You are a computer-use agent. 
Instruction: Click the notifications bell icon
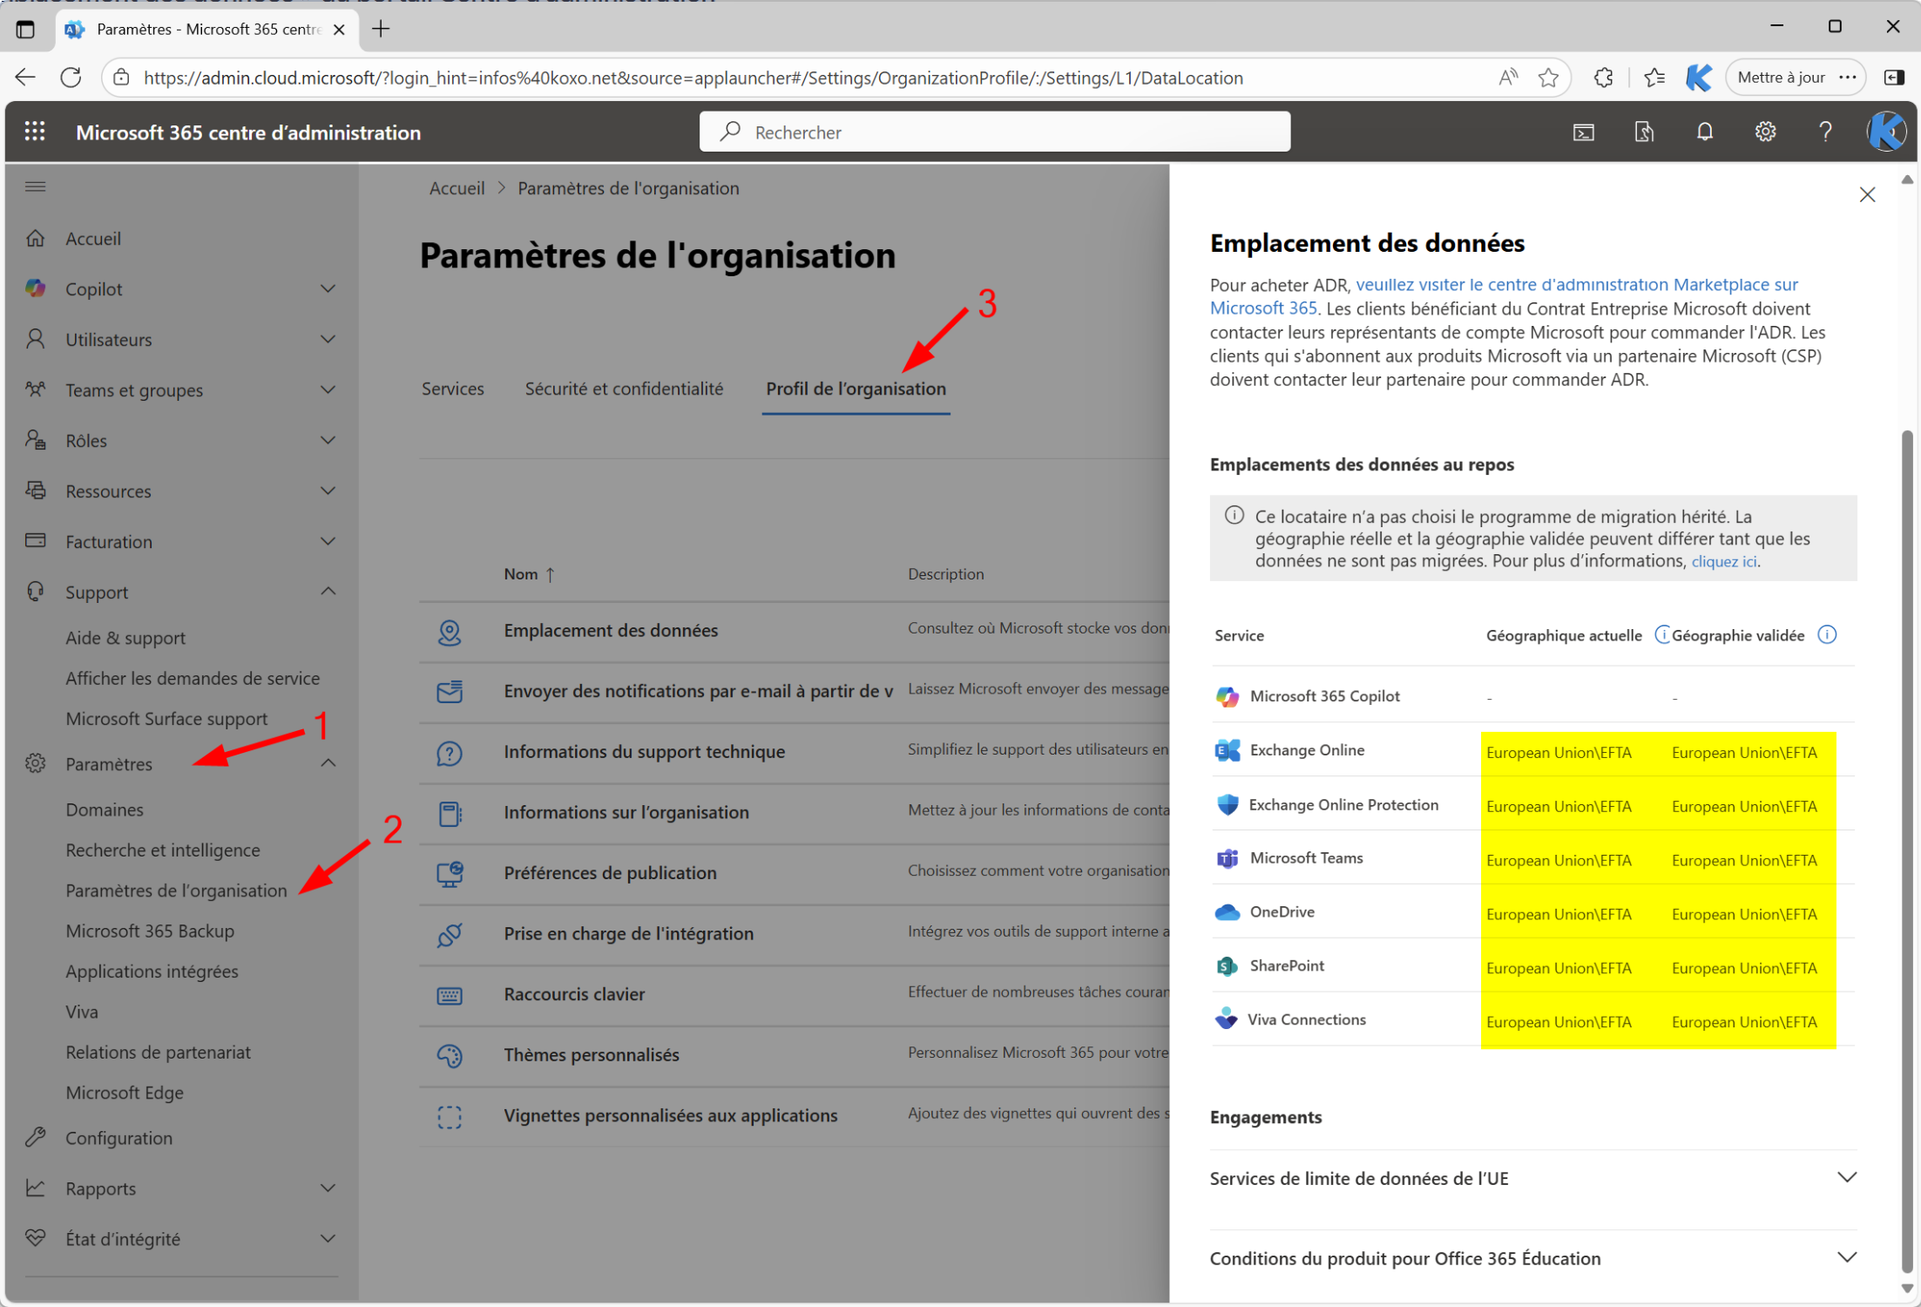coord(1704,132)
